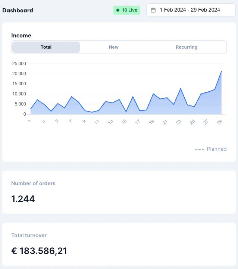
Task: Click the x-axis label 7
Action: click(x=70, y=121)
